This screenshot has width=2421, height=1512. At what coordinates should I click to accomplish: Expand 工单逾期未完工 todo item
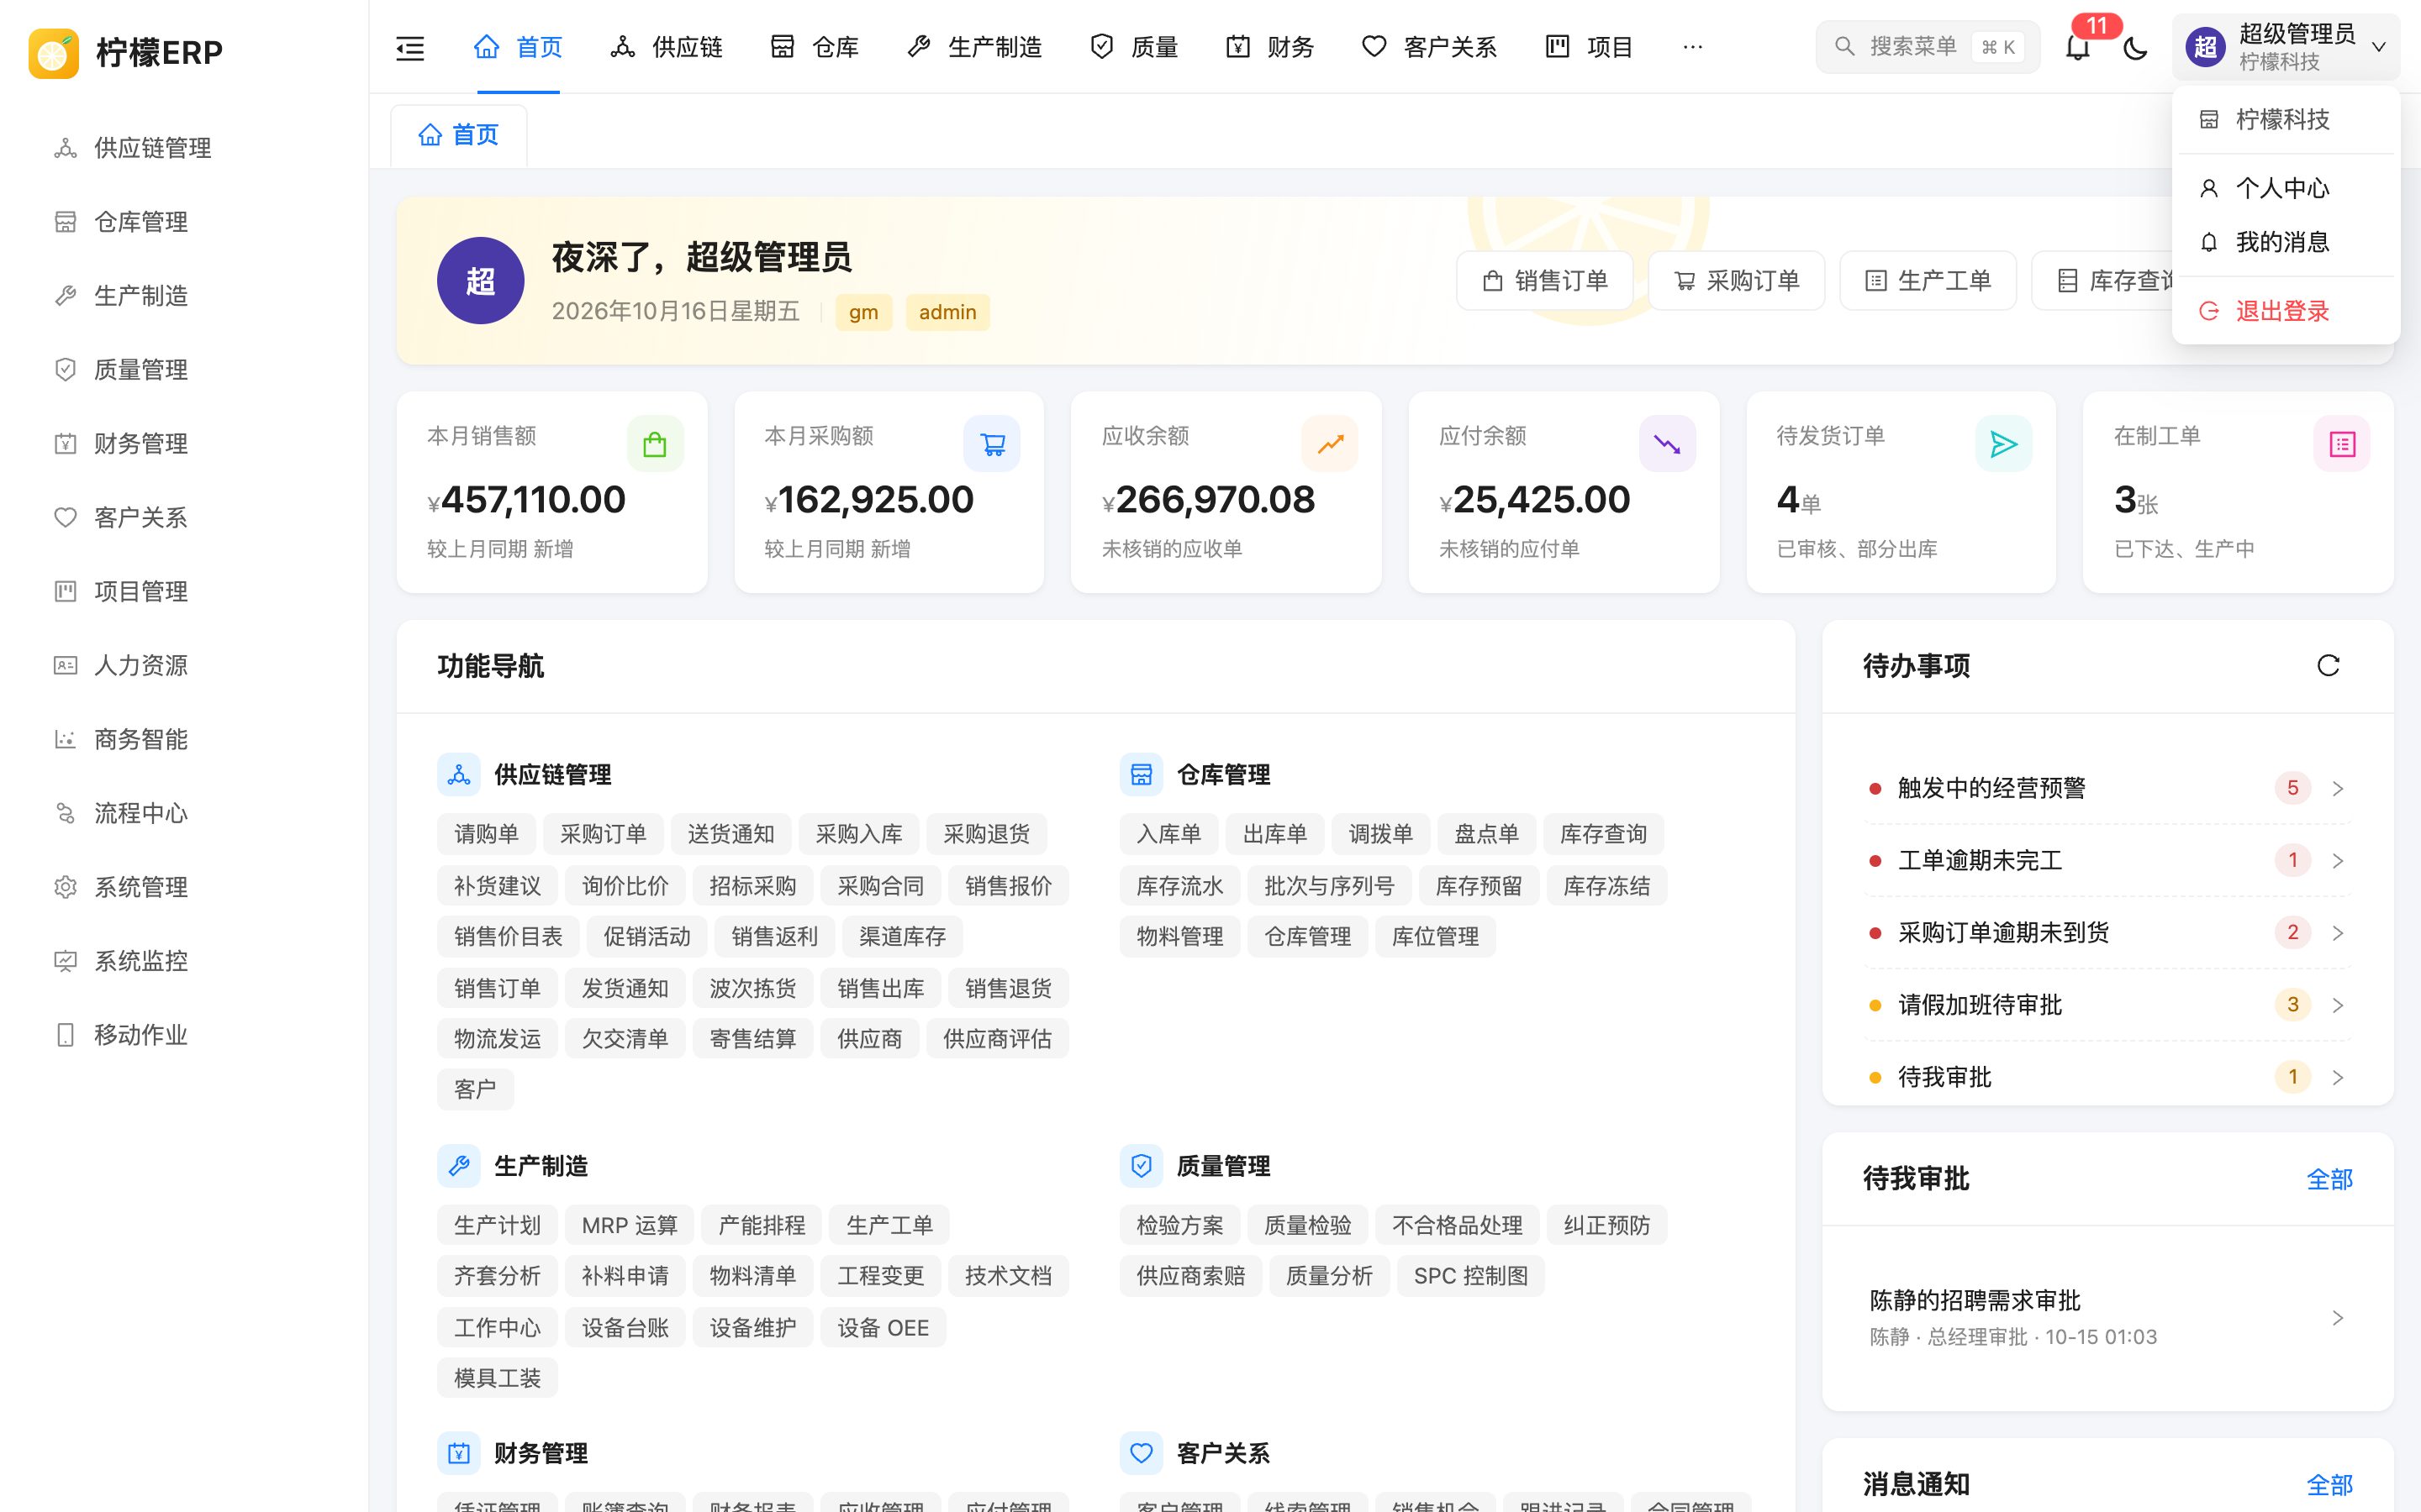point(2108,860)
